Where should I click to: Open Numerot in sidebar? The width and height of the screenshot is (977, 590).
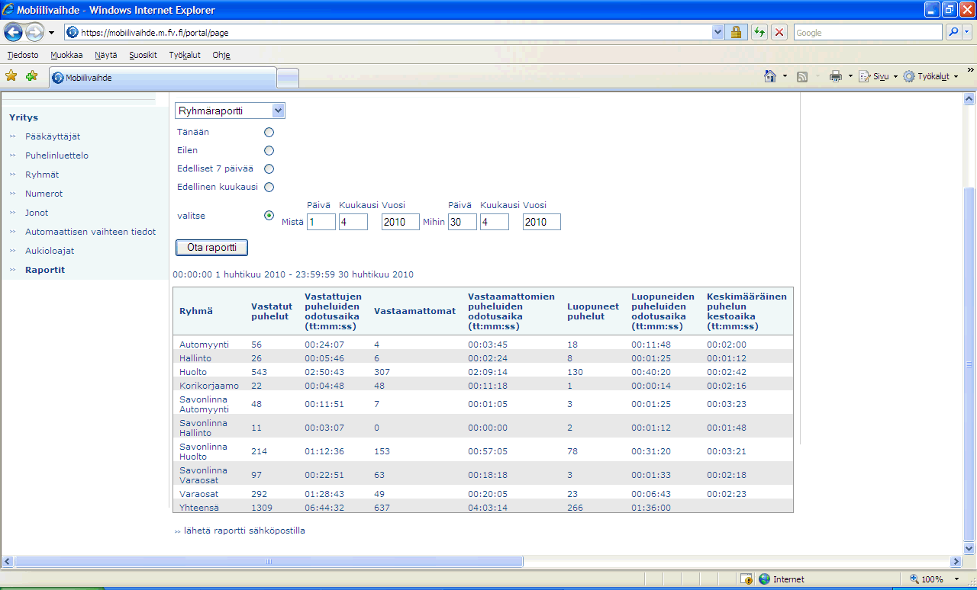click(x=44, y=194)
